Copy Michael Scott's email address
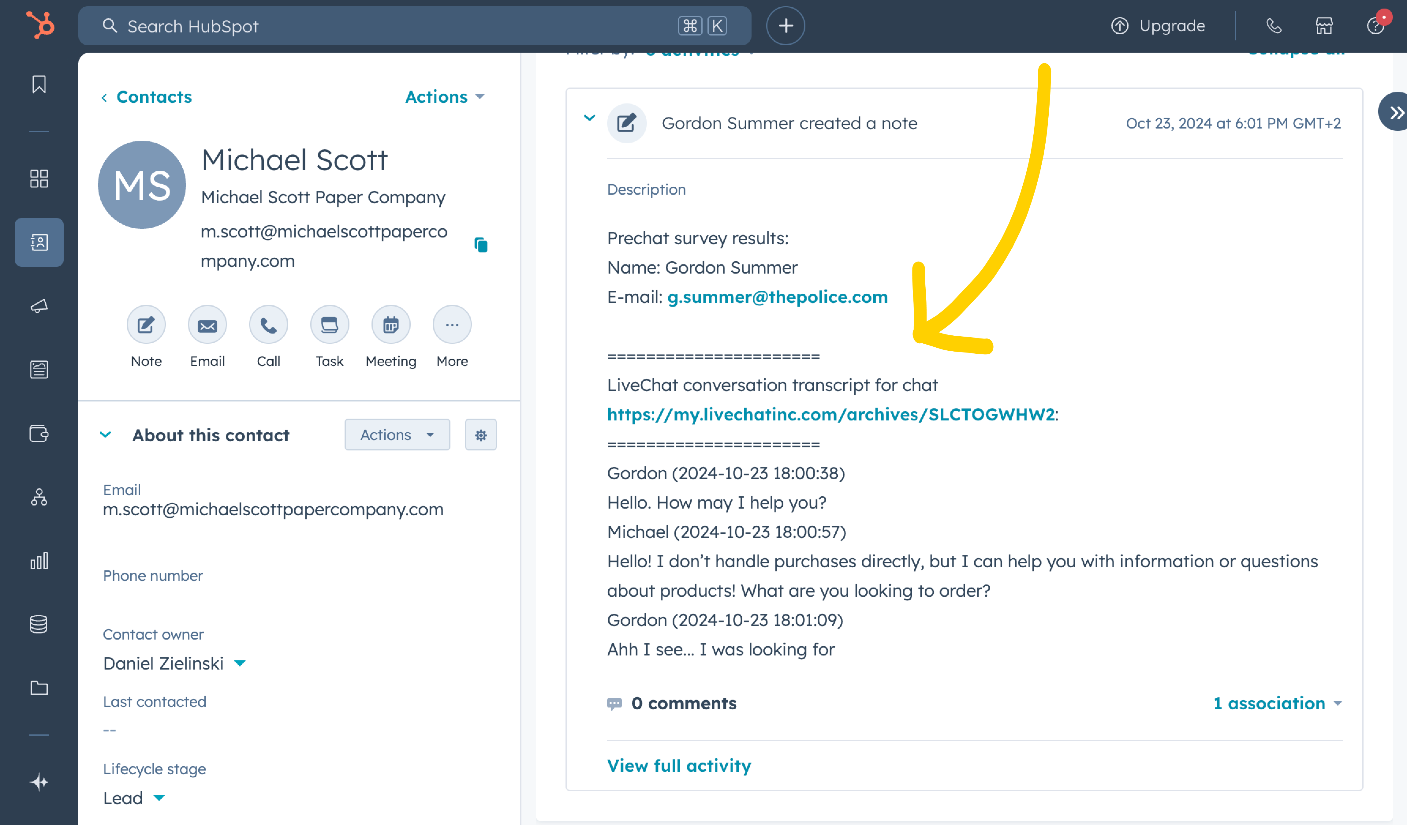Viewport: 1407px width, 825px height. pyautogui.click(x=481, y=245)
